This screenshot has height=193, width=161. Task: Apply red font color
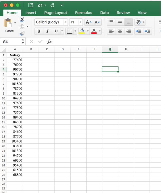[94, 31]
